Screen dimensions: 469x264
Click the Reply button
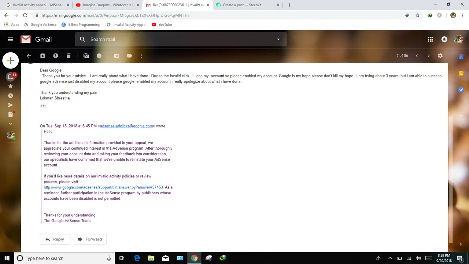tap(55, 239)
